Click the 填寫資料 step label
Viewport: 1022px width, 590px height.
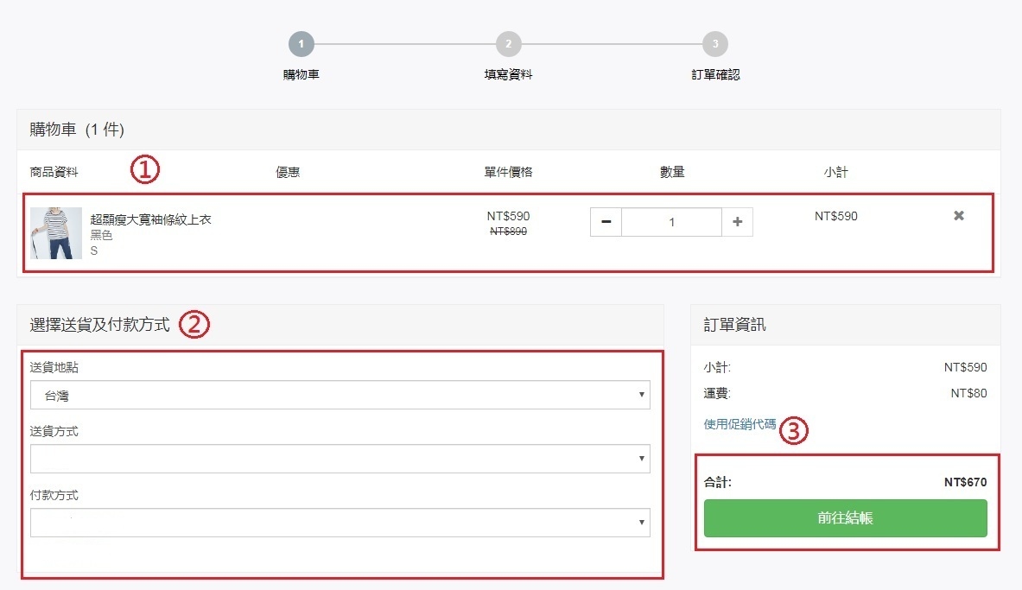pyautogui.click(x=508, y=74)
